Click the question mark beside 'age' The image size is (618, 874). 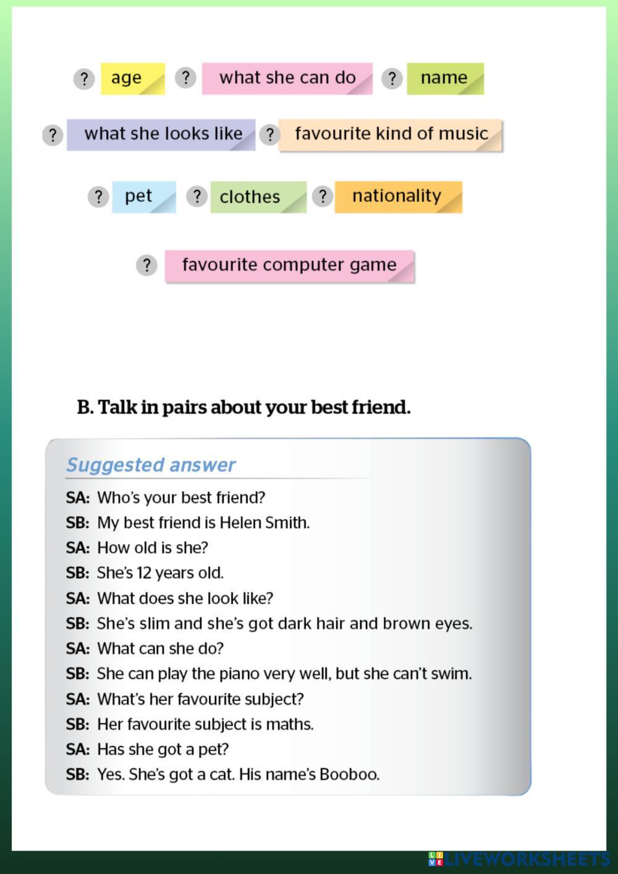84,78
